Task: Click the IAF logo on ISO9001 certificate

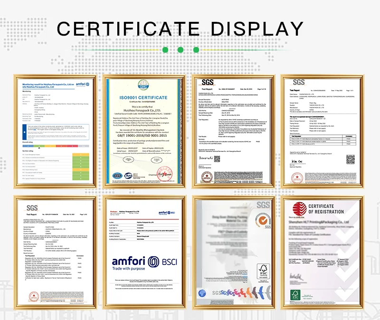Action: point(117,176)
